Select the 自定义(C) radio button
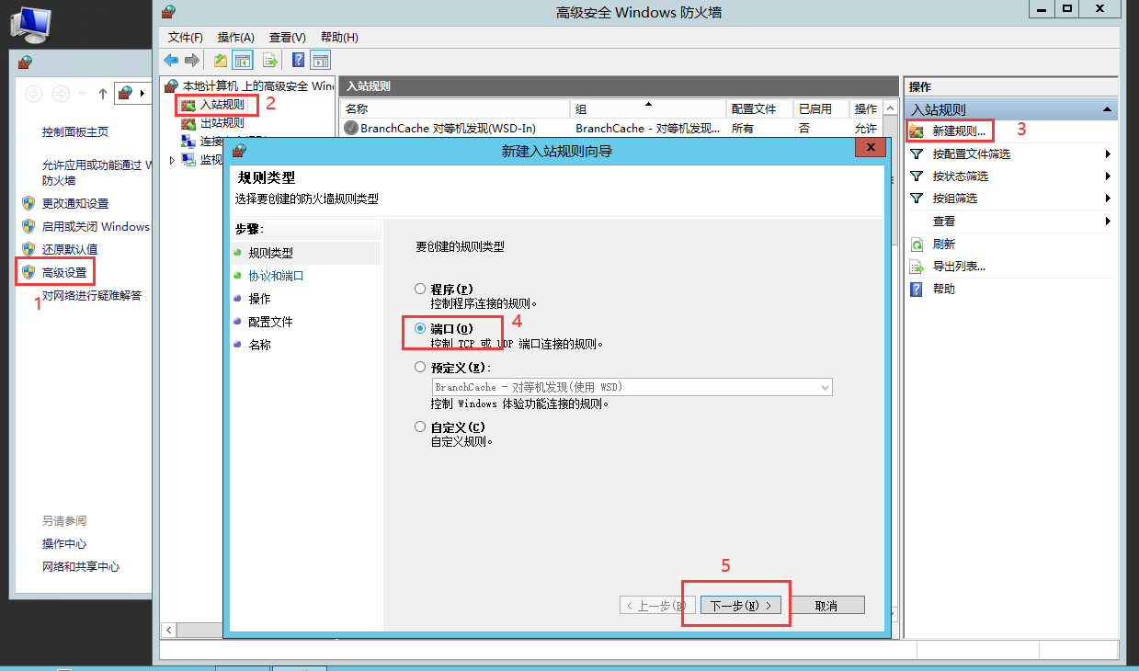The width and height of the screenshot is (1139, 671). coord(420,427)
